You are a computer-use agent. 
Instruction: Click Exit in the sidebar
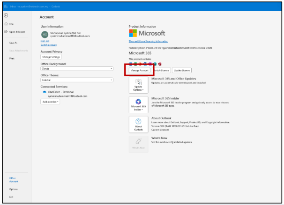pyautogui.click(x=11, y=197)
